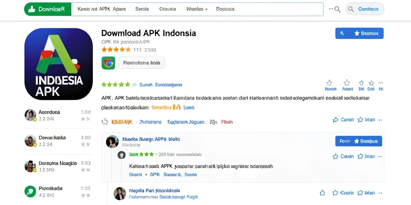Select the Aoondota name in sidebar
The image size is (411, 205).
(x=49, y=112)
